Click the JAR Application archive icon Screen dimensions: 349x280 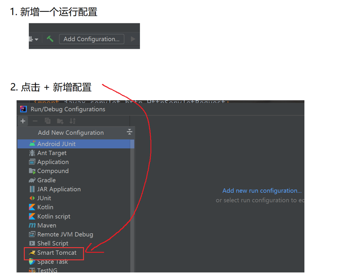point(32,189)
